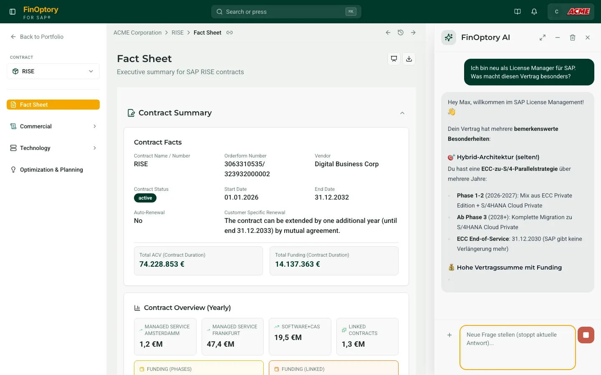Image resolution: width=601 pixels, height=375 pixels.
Task: Select the Fact Sheet menu item
Action: [53, 105]
